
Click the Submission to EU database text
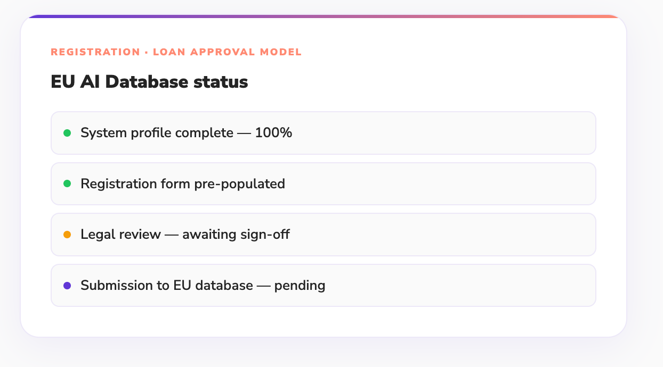tap(166, 286)
